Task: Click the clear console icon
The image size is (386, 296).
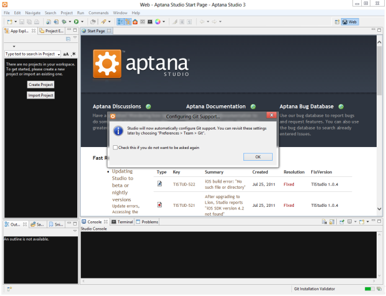Action: (x=324, y=222)
